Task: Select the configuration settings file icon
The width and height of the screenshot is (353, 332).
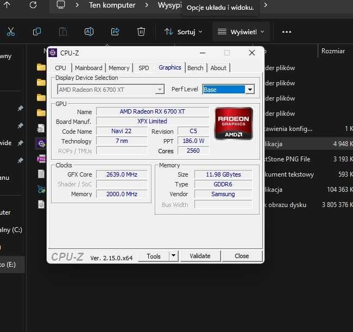Action: 41,128
